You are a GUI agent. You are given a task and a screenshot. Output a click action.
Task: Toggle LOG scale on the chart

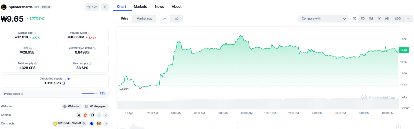pyautogui.click(x=398, y=19)
